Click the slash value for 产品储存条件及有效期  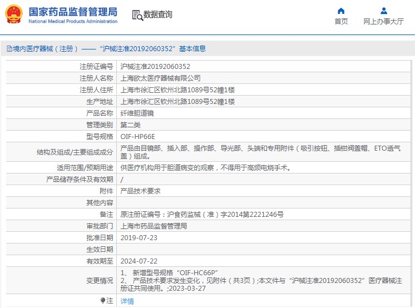(x=122, y=180)
